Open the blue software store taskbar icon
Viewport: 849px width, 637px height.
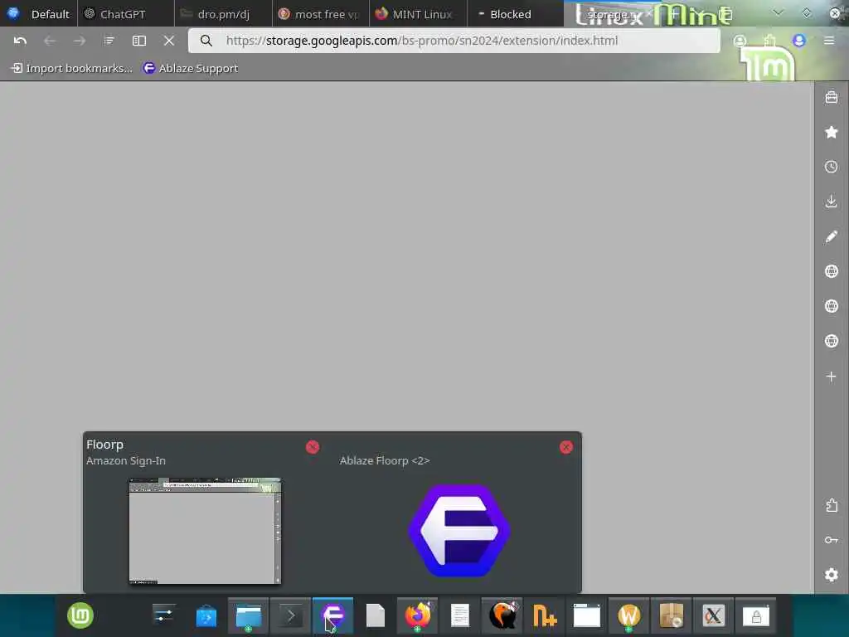coord(206,616)
